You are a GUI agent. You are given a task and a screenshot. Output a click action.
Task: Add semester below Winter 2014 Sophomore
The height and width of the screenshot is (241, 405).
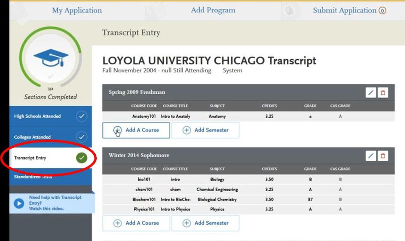click(205, 223)
